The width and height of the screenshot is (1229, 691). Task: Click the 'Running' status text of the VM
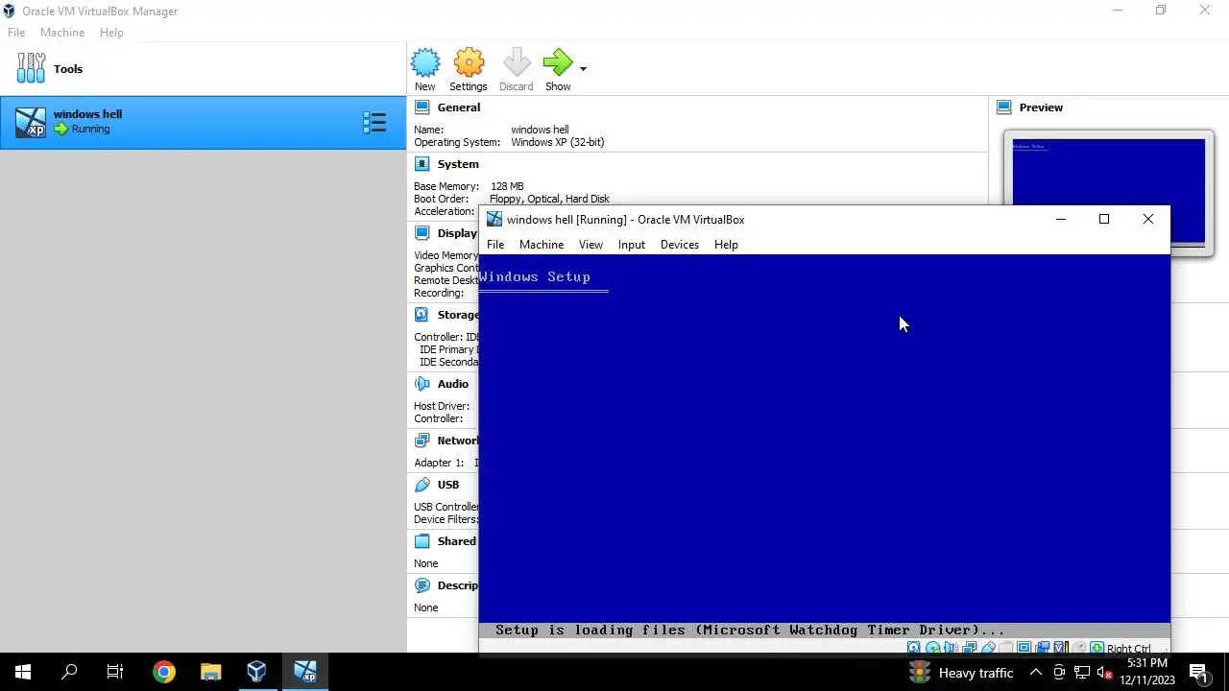point(90,129)
